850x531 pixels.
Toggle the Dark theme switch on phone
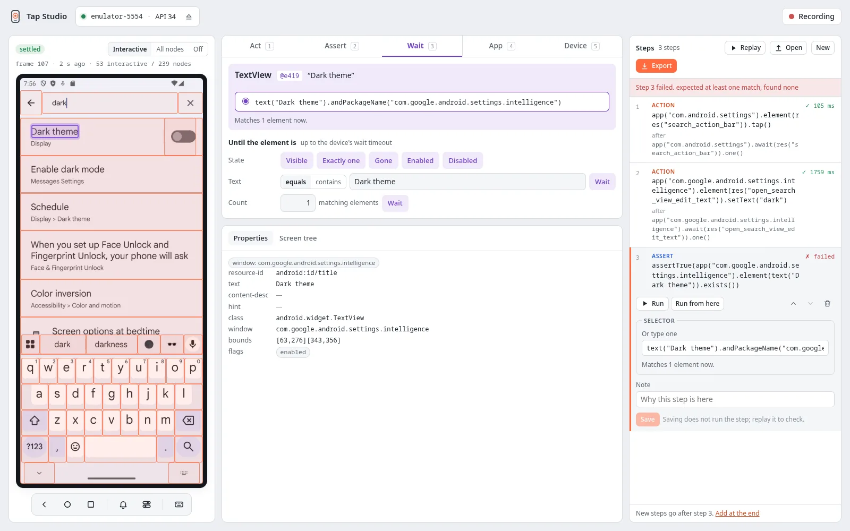tap(183, 137)
